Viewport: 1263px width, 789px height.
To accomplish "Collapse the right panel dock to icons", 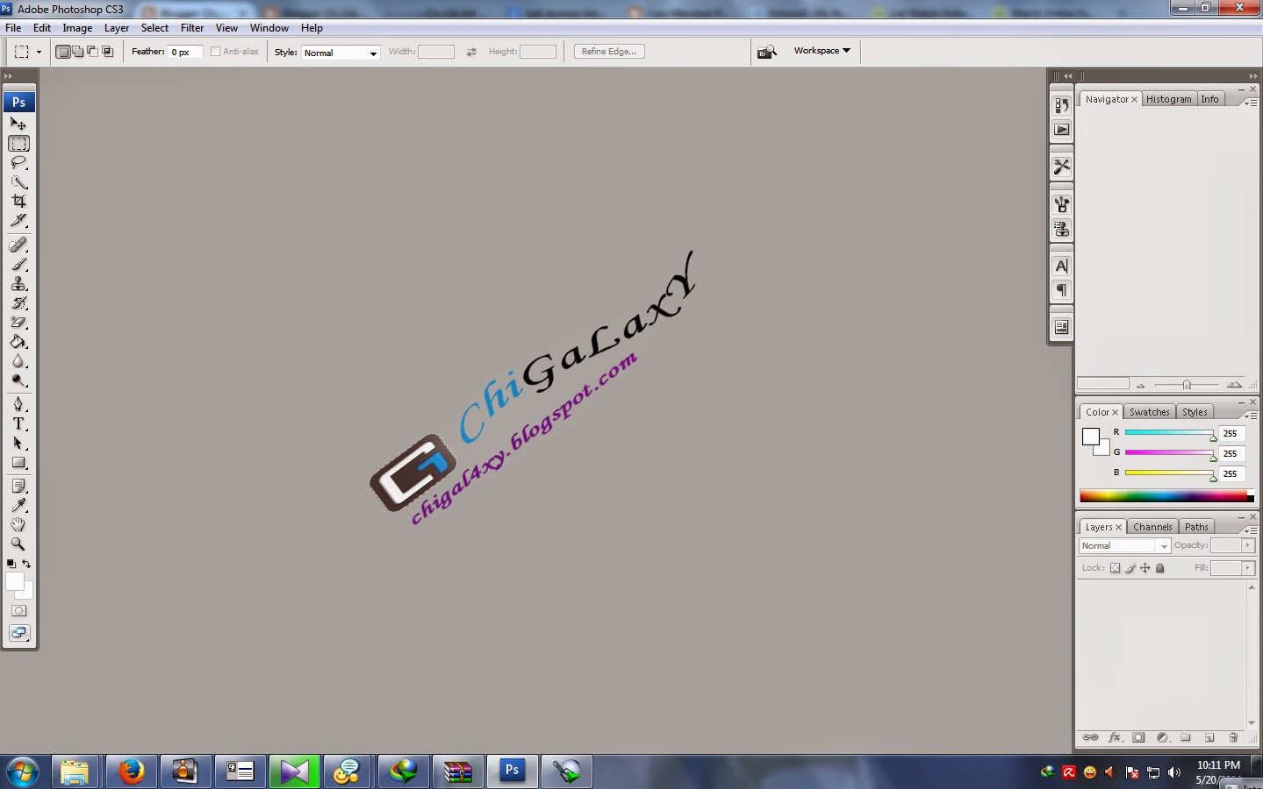I will (1253, 76).
